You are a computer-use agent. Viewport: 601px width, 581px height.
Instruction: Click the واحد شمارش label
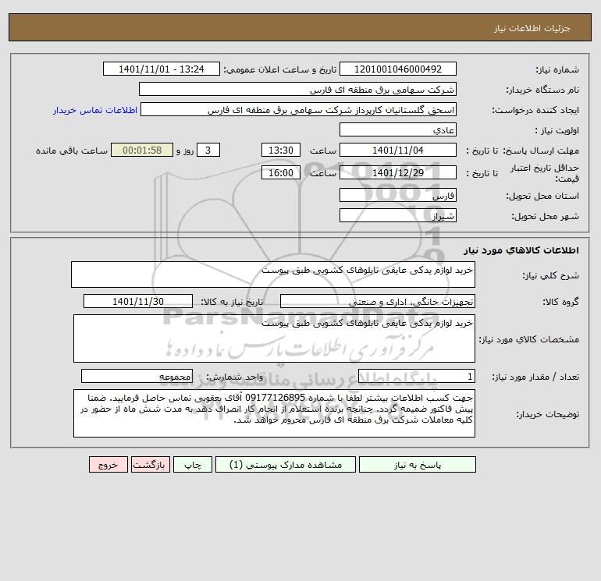click(x=235, y=377)
